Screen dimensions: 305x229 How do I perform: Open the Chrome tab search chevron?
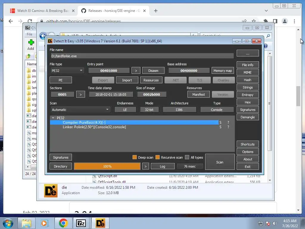pos(266,11)
